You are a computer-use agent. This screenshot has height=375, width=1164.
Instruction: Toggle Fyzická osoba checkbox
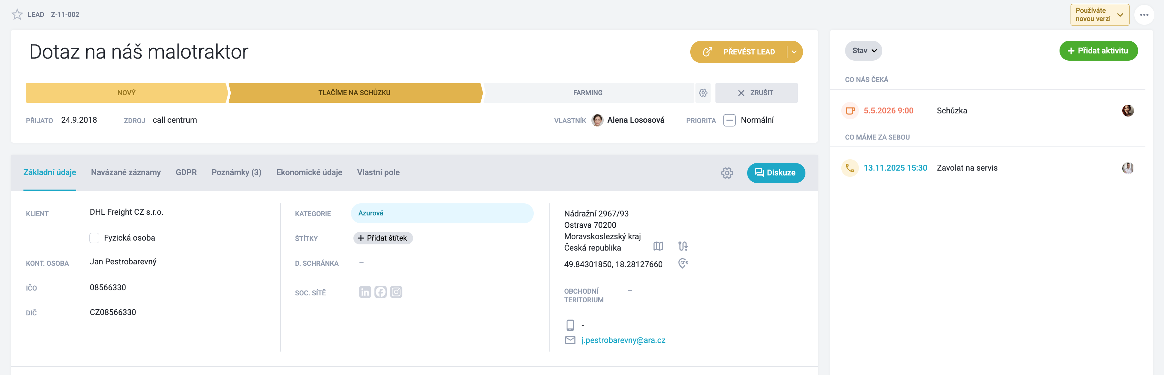pos(94,238)
